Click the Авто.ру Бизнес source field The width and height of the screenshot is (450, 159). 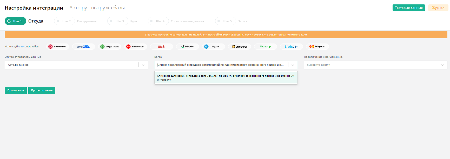coord(76,65)
